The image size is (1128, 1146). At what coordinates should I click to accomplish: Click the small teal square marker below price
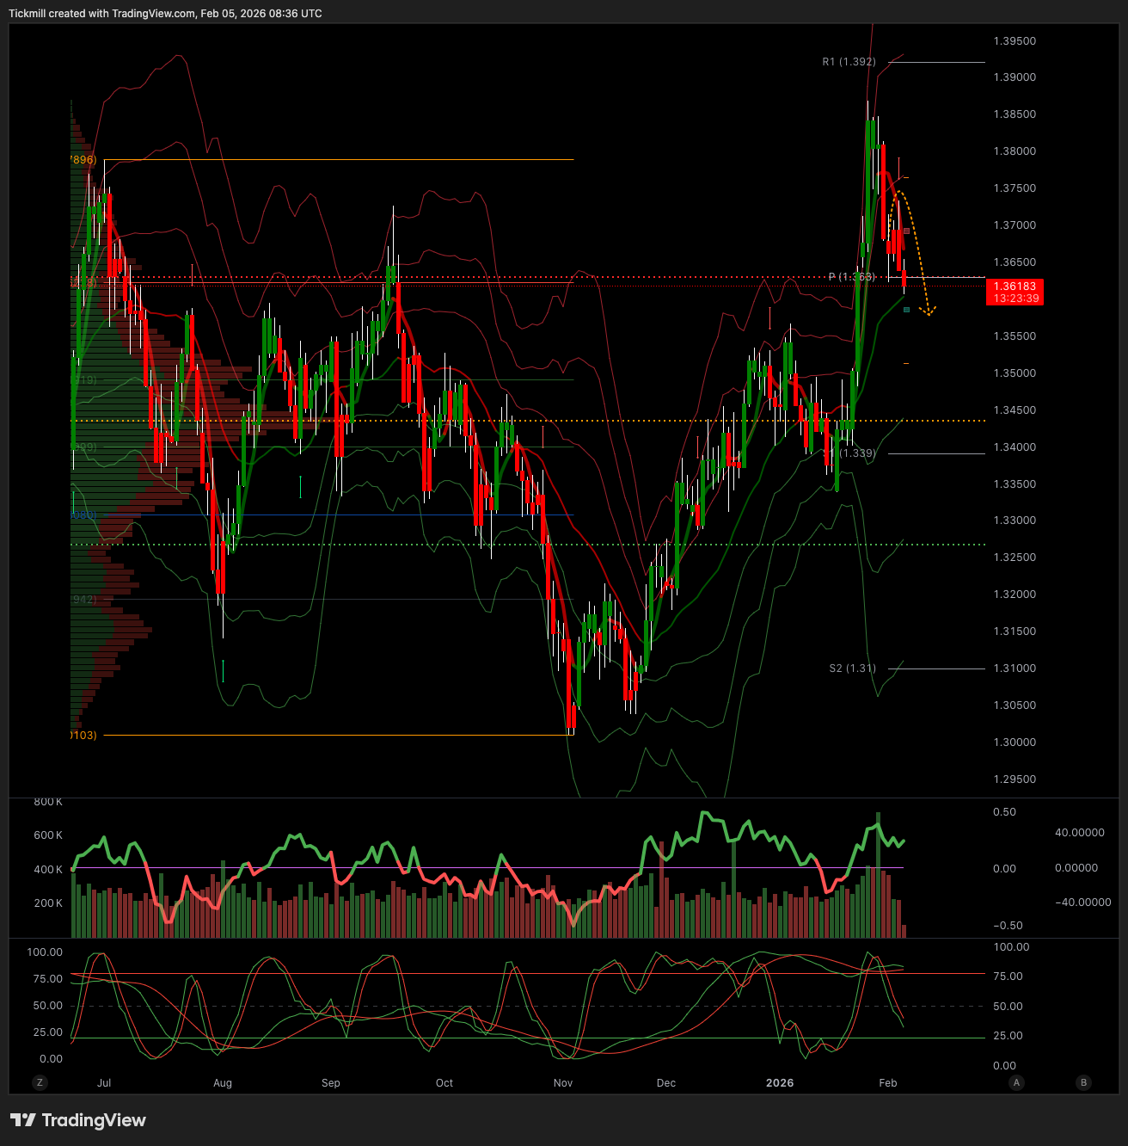906,310
